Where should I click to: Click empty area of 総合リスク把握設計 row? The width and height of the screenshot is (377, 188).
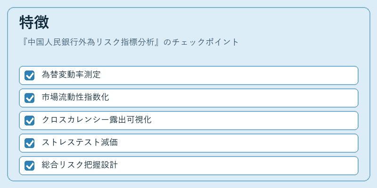(x=238, y=165)
